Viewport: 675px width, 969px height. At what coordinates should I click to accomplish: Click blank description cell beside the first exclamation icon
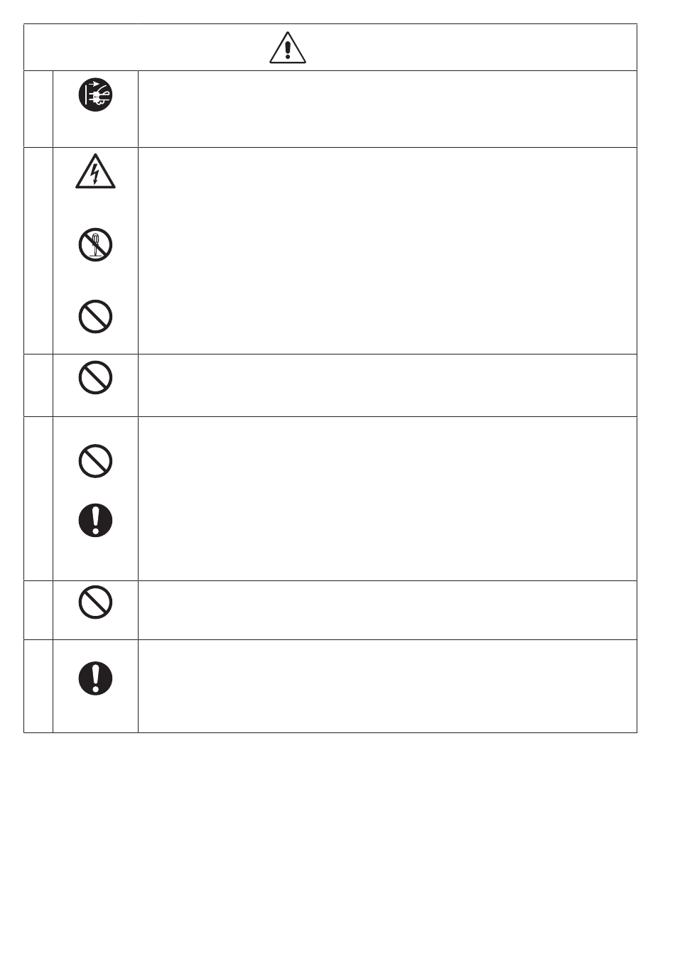click(x=387, y=499)
